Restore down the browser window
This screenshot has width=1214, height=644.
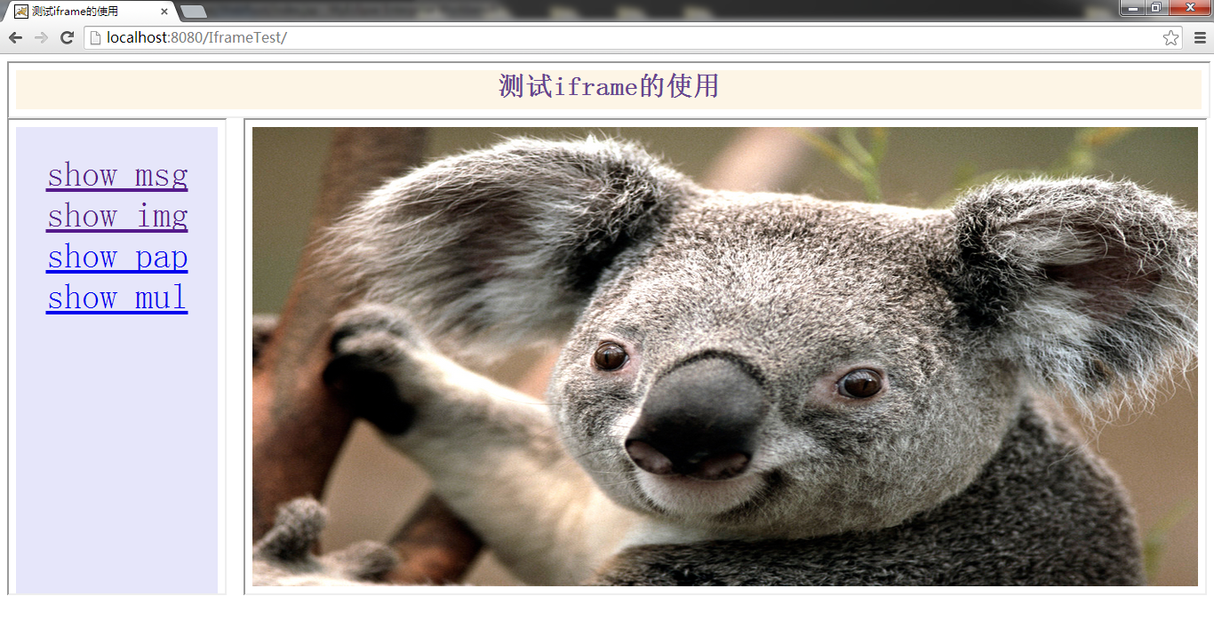pos(1159,8)
